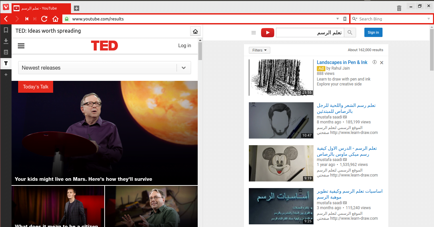434x227 pixels.
Task: Open the YouTube Filters dropdown
Action: click(x=259, y=50)
